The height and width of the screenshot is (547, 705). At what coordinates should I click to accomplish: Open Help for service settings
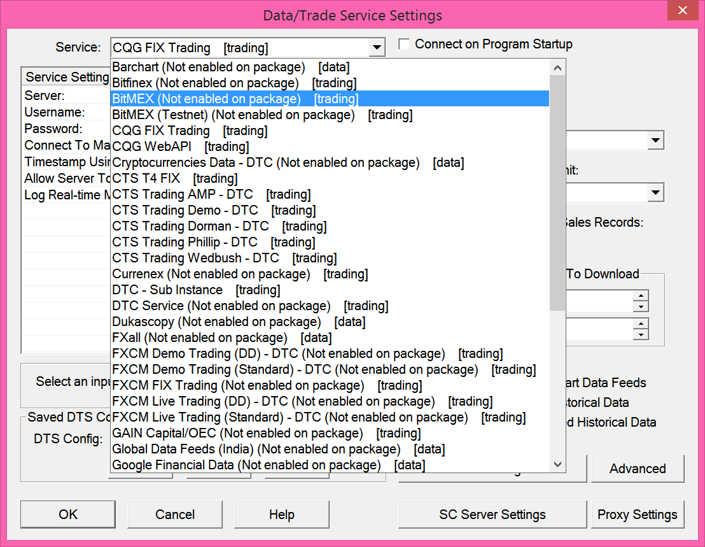tap(281, 514)
